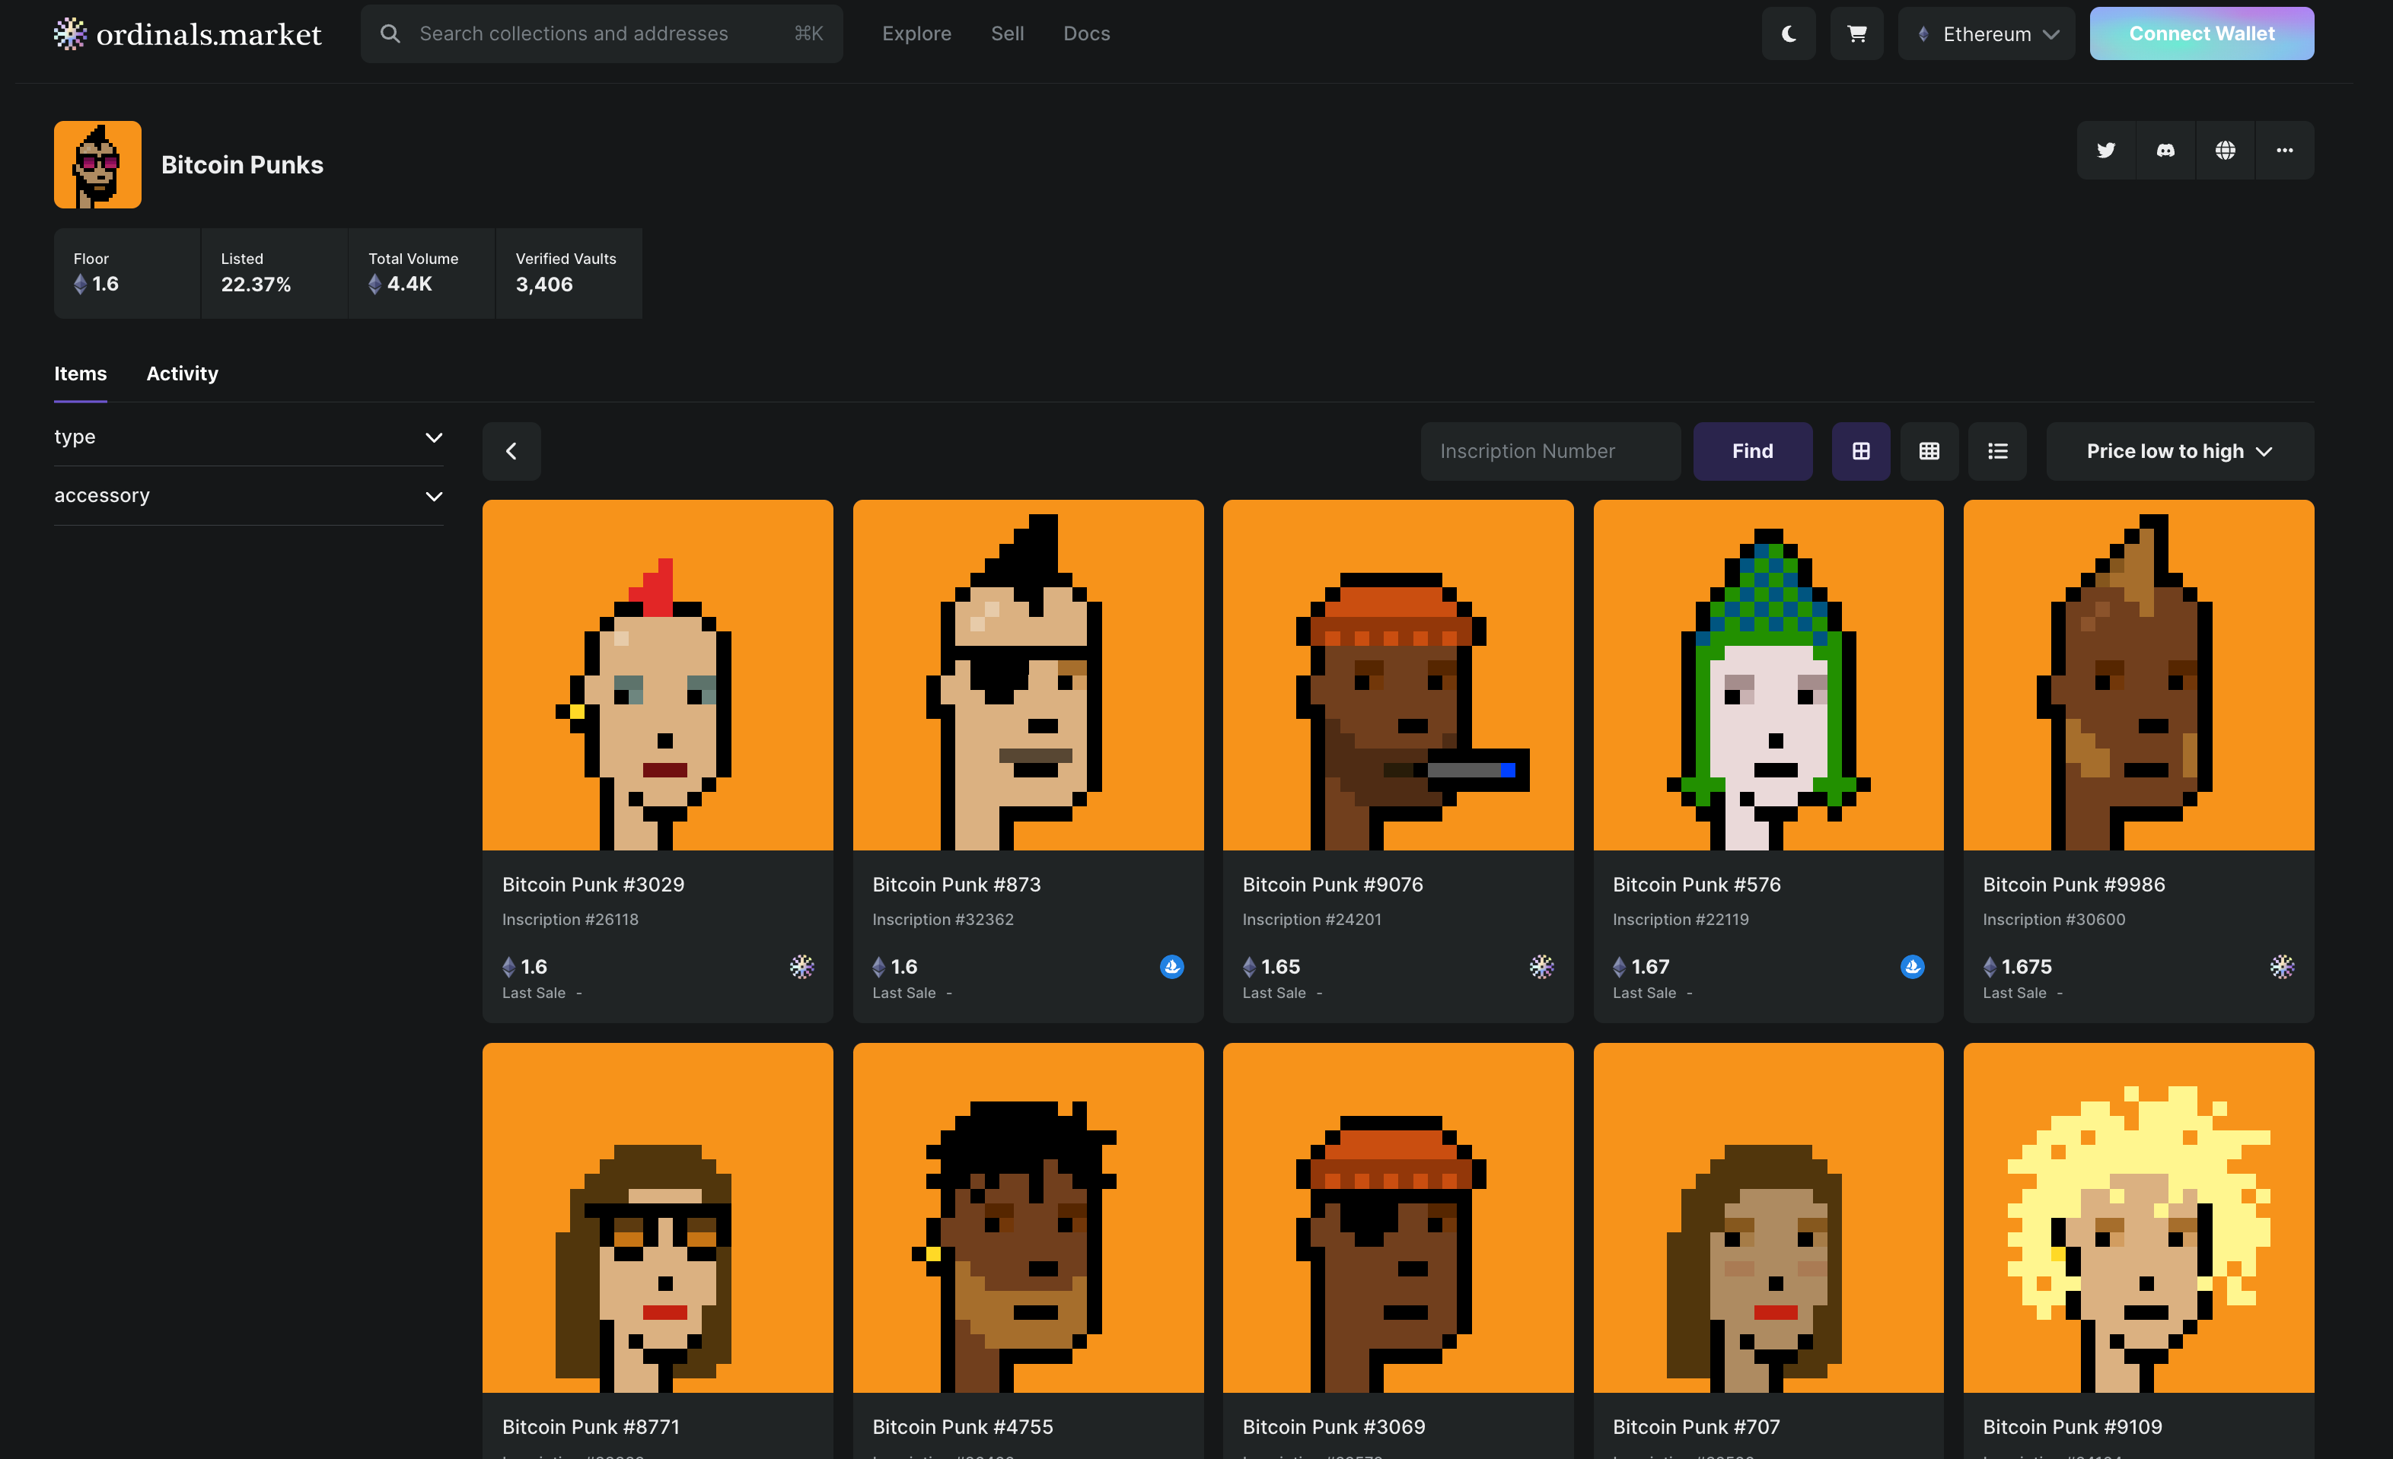
Task: Toggle dark mode moon icon
Action: [x=1788, y=34]
